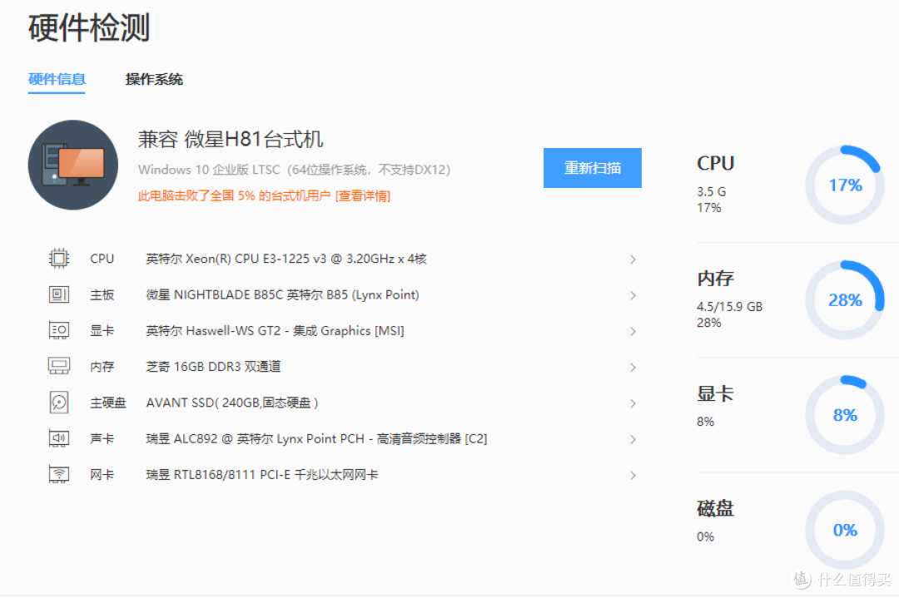The image size is (899, 598).
Task: Expand the NIGHTBLADE B85C motherboard row chevron
Action: coord(633,295)
